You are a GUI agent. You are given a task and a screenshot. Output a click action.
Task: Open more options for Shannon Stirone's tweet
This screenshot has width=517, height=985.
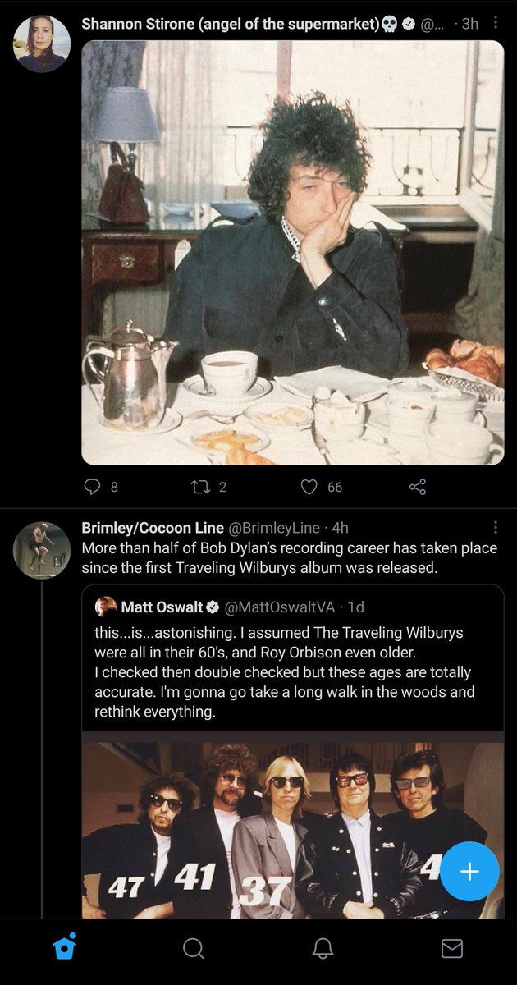coord(495,23)
